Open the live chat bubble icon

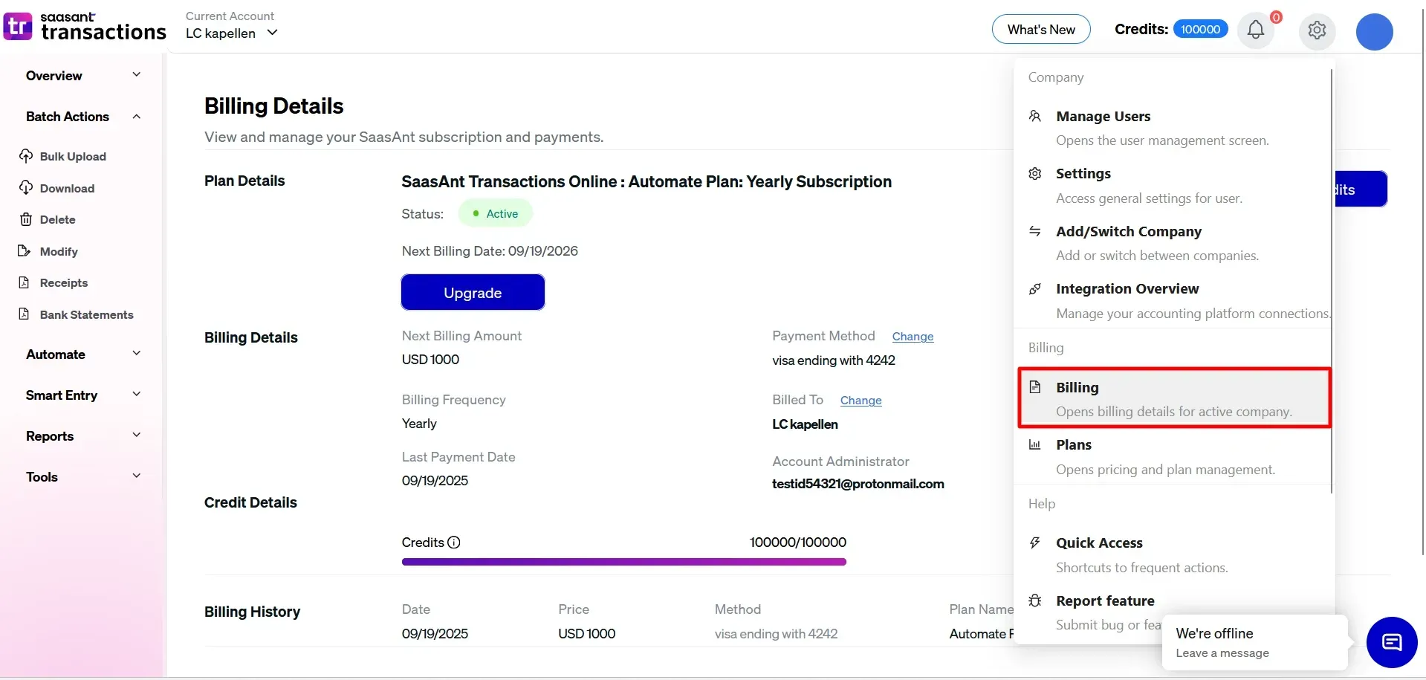1391,642
